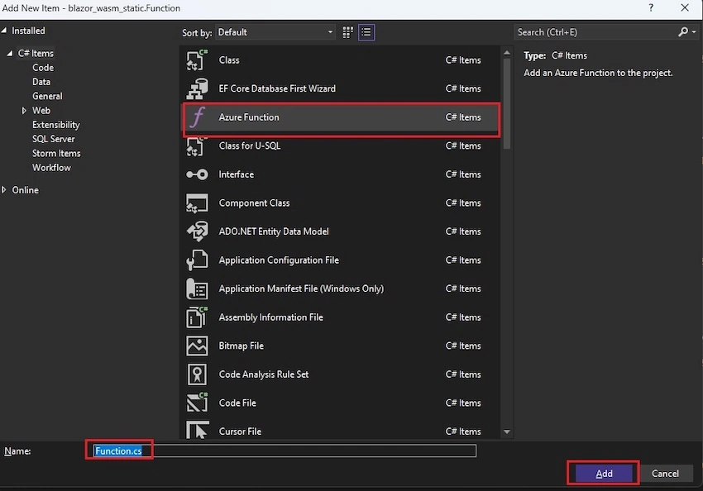703x491 pixels.
Task: Expand the Online node
Action: click(4, 190)
